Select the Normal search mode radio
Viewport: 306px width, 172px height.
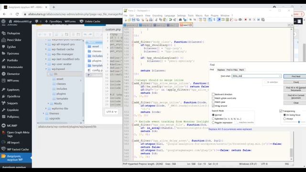coord(213,115)
